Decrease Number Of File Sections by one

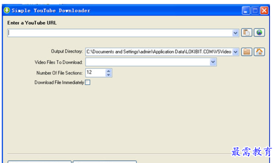(108, 75)
